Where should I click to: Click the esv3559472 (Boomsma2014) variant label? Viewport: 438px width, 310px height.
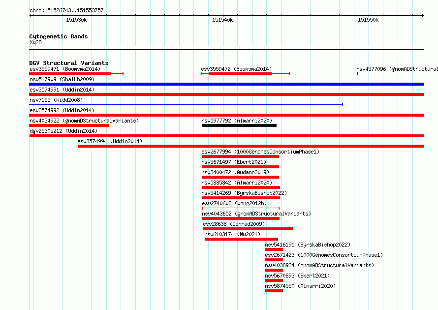(x=236, y=69)
